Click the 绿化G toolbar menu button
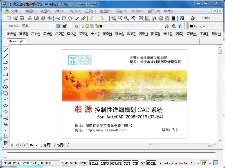This screenshot has height=168, width=225. click(71, 34)
